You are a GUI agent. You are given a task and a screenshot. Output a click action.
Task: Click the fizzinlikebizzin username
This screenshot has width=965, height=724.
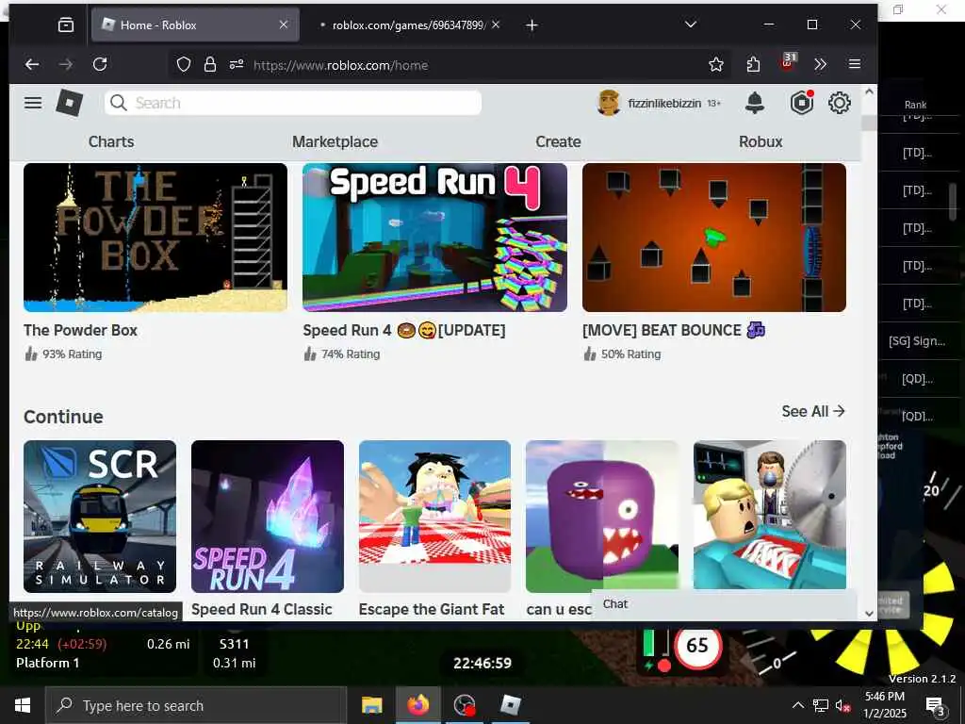click(x=664, y=104)
